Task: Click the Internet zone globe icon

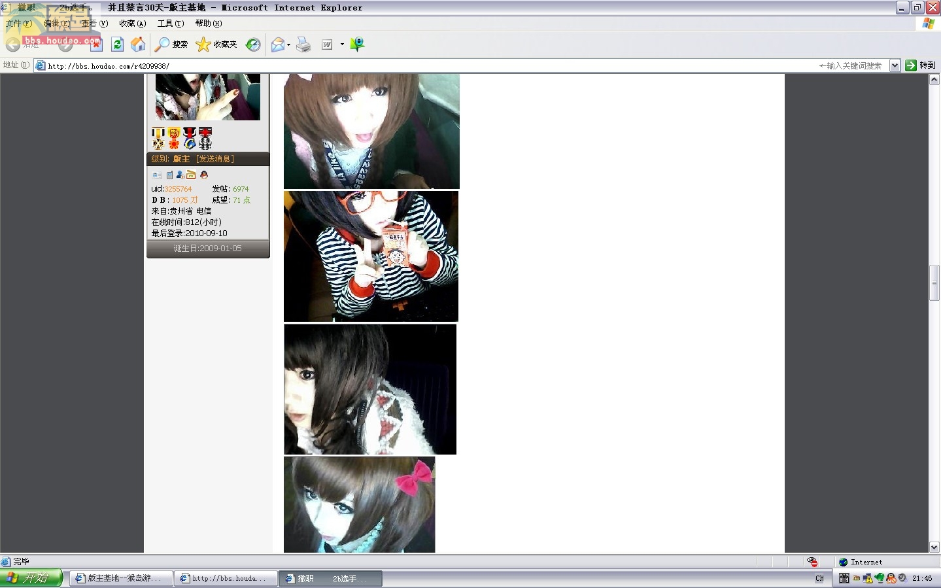Action: coord(844,562)
